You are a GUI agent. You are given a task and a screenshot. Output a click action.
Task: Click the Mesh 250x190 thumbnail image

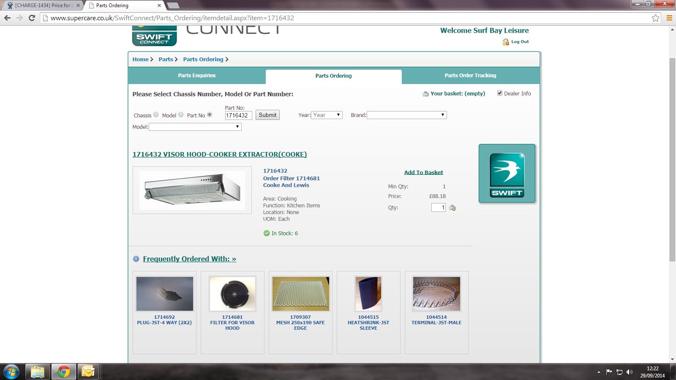pos(300,294)
